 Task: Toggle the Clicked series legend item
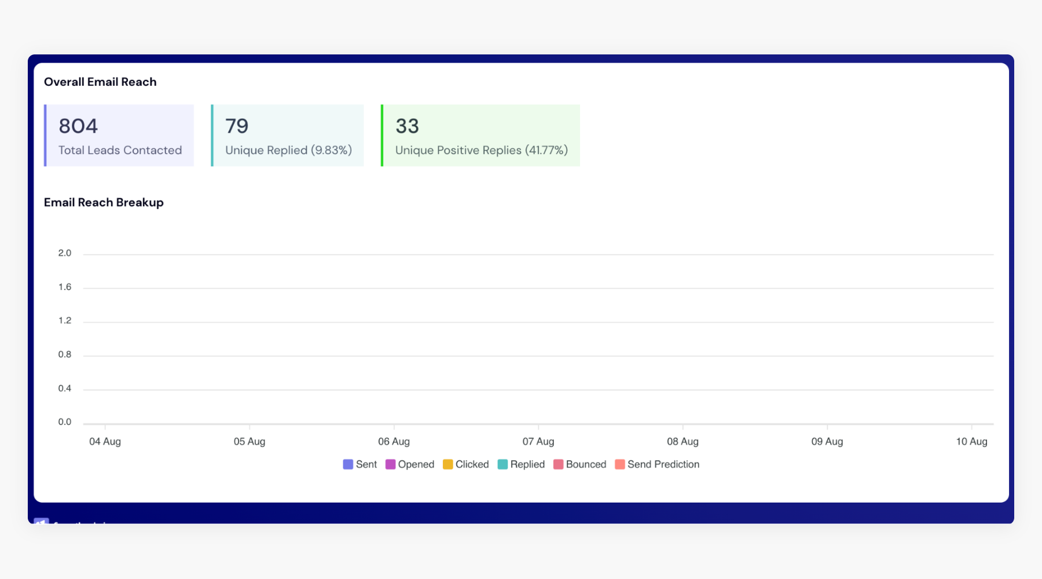(x=466, y=464)
